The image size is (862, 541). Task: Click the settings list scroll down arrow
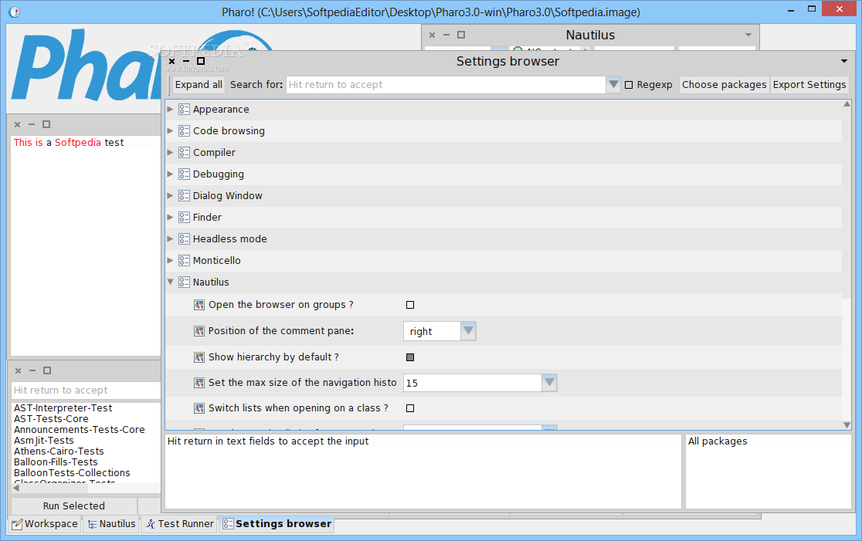[x=847, y=424]
